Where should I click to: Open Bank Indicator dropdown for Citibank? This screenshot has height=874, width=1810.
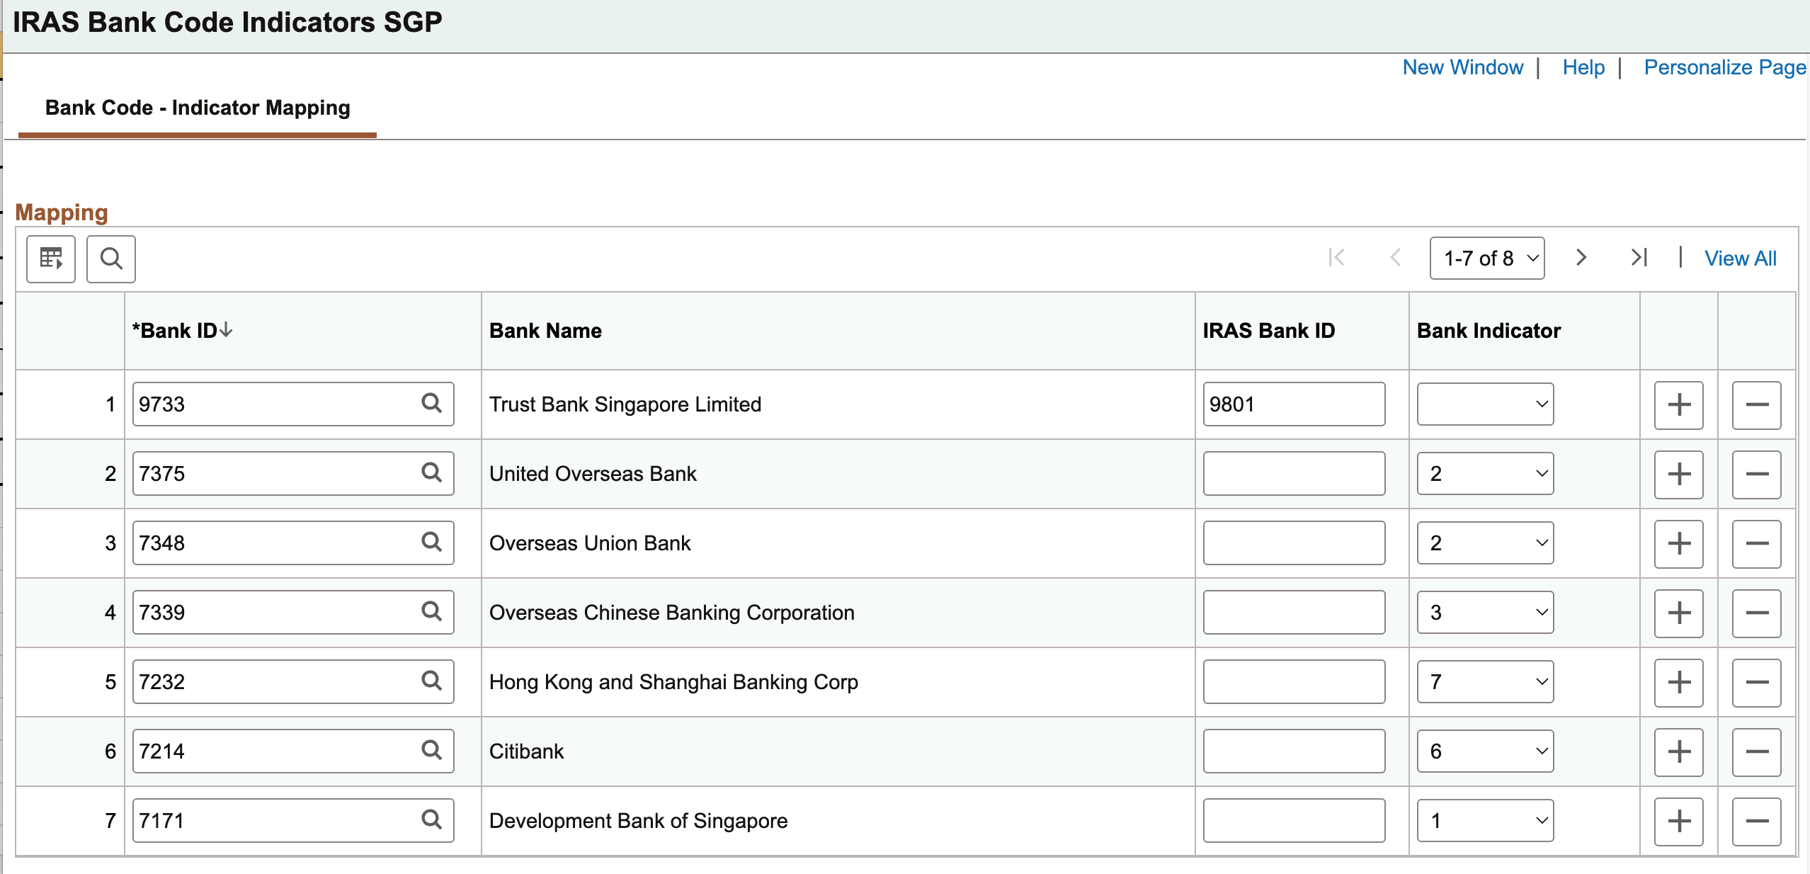coord(1485,751)
